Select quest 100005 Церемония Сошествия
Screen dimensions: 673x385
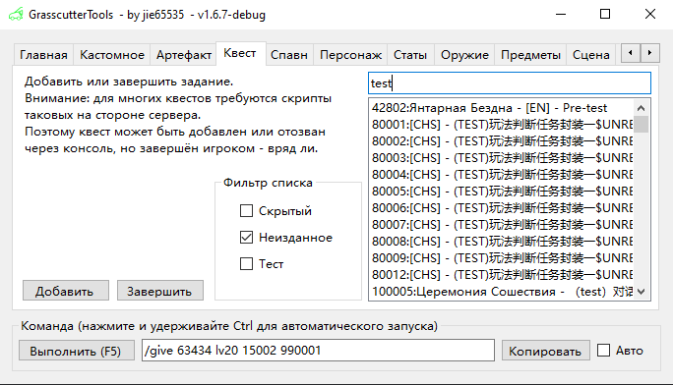point(502,292)
